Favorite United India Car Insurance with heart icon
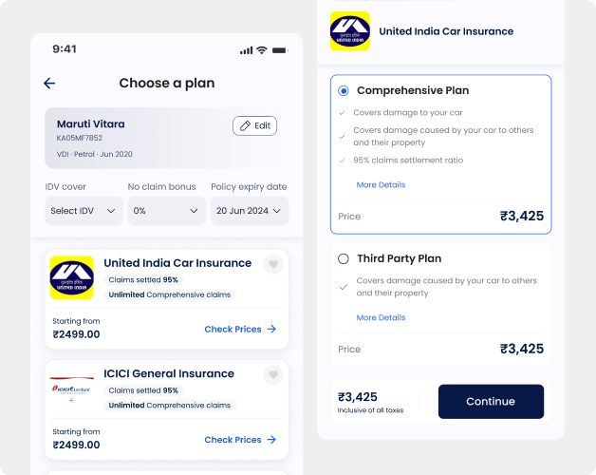Viewport: 596px width, 475px height. tap(273, 264)
